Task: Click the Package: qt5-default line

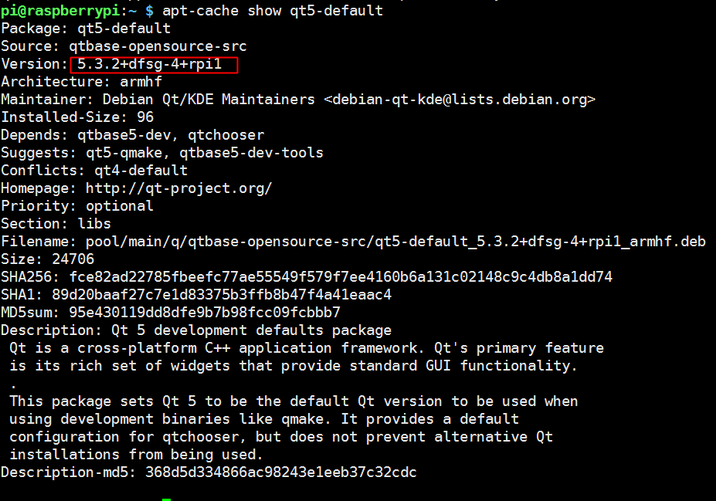Action: point(86,29)
